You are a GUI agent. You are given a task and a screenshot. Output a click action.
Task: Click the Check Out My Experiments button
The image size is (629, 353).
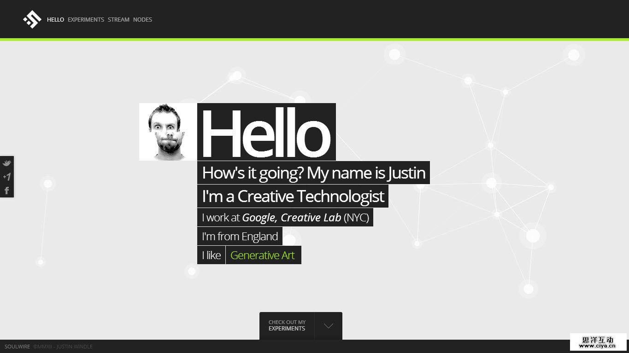[287, 326]
